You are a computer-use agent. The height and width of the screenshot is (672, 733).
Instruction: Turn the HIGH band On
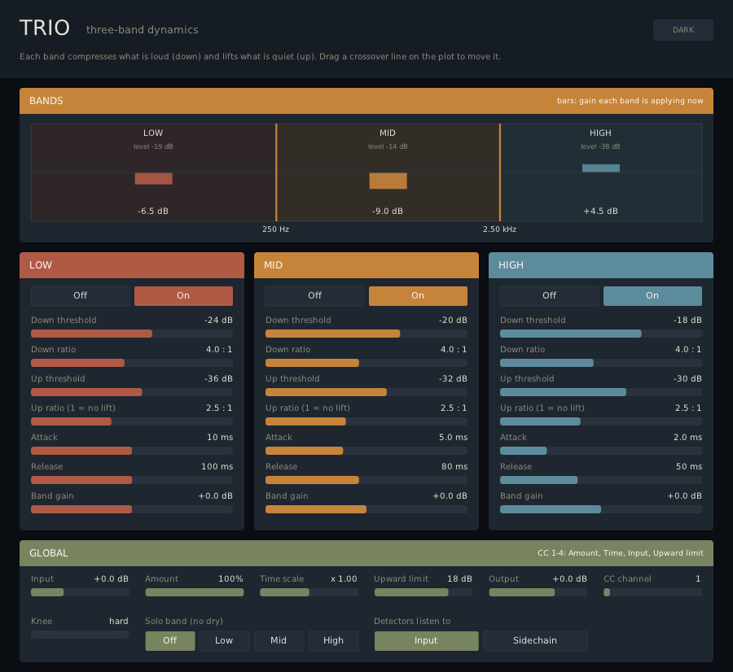pos(652,295)
